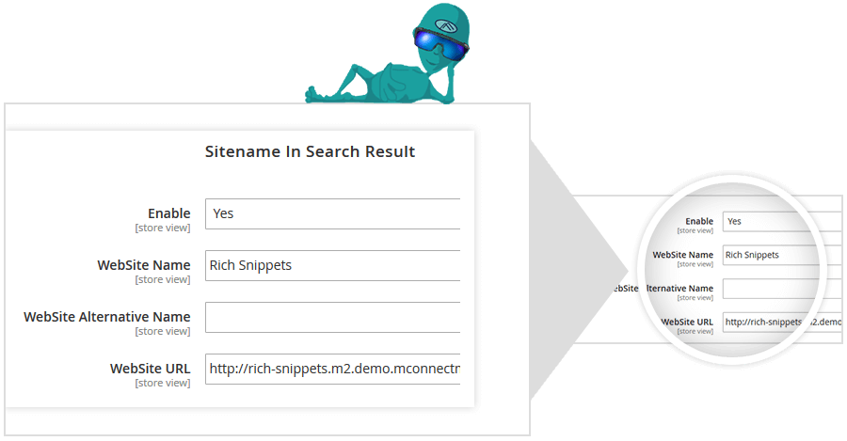Click the large 'WebSite URL' label
Screen dimensions: 847x441
(x=150, y=369)
